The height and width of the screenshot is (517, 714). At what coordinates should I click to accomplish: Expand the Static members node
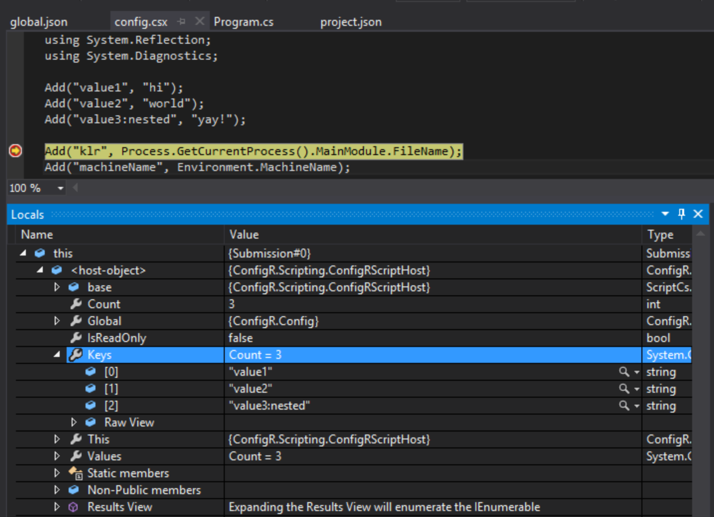coord(57,473)
